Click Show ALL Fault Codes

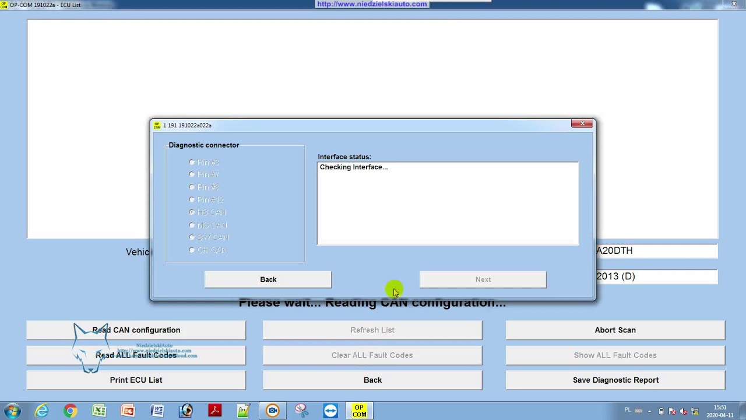pyautogui.click(x=615, y=355)
